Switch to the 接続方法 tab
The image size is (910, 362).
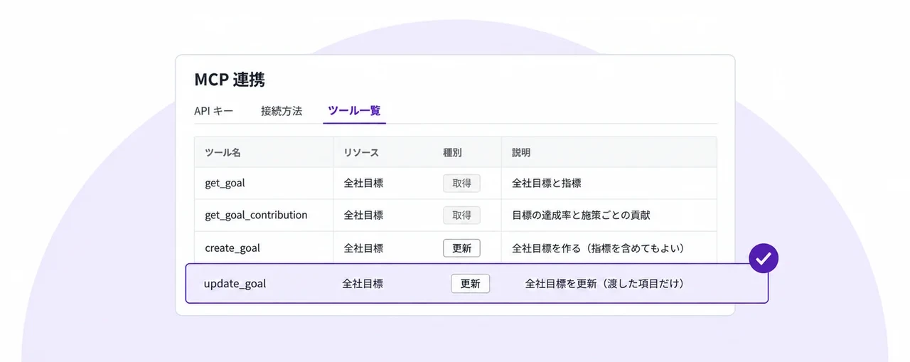[282, 111]
